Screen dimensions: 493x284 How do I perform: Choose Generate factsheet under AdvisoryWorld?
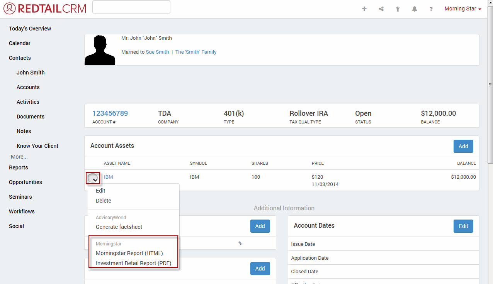(119, 227)
